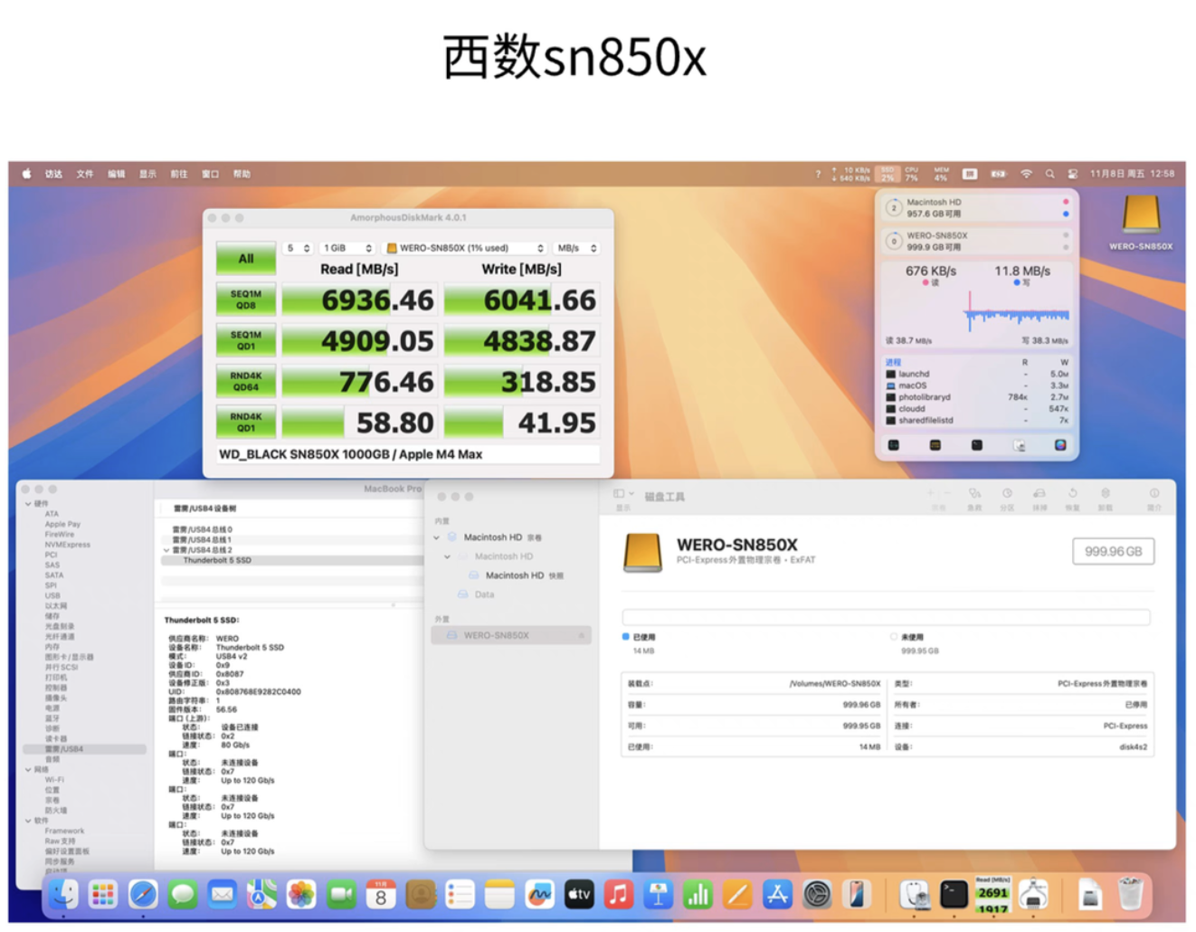Image resolution: width=1196 pixels, height=932 pixels.
Task: Open Music from the Dock
Action: click(619, 895)
